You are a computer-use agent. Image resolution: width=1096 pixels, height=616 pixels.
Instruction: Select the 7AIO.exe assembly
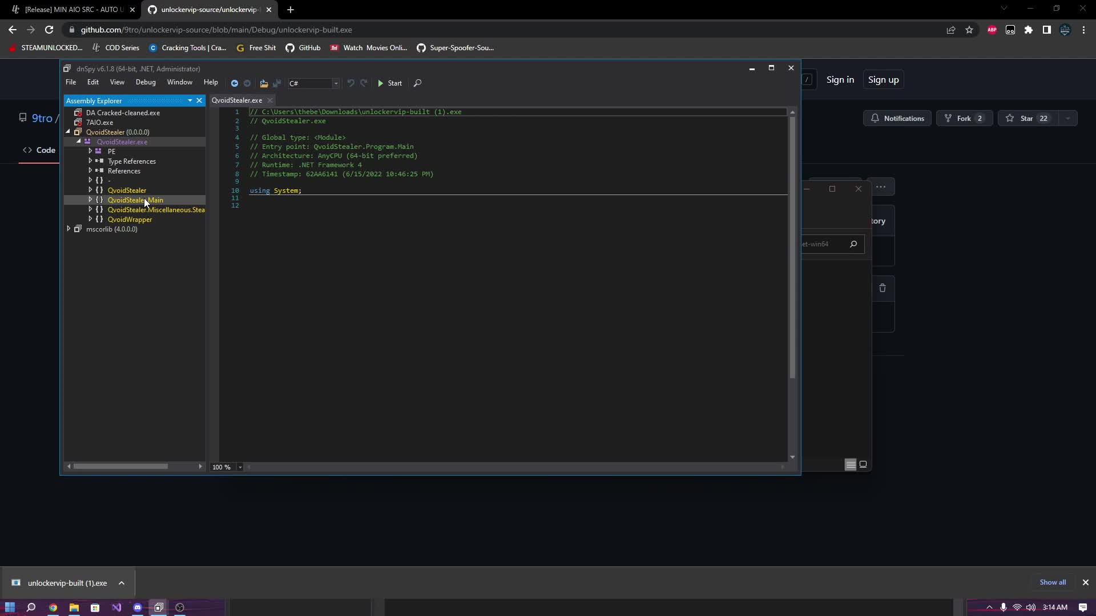99,122
